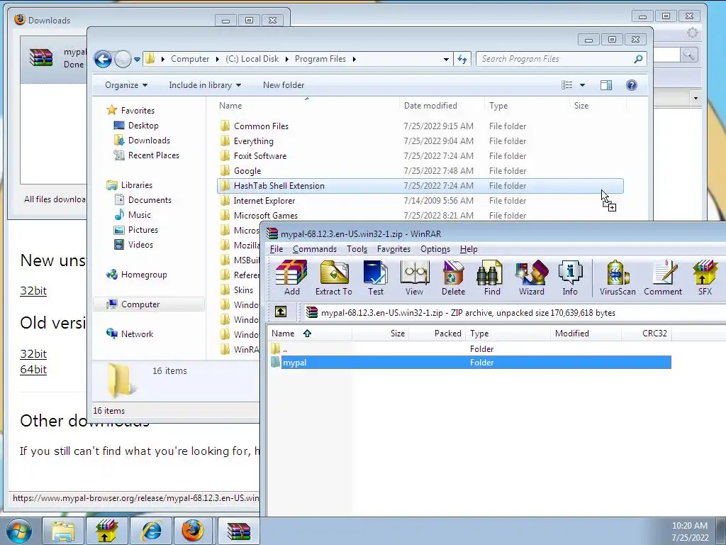Click 64bit link on the Mypal page
726x545 pixels.
click(33, 369)
